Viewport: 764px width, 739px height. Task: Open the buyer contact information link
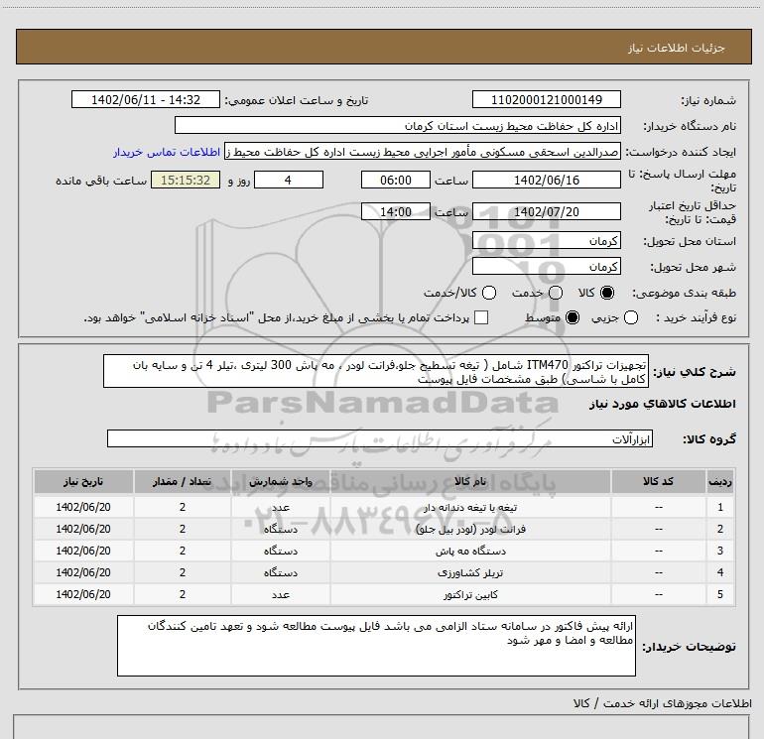point(167,152)
